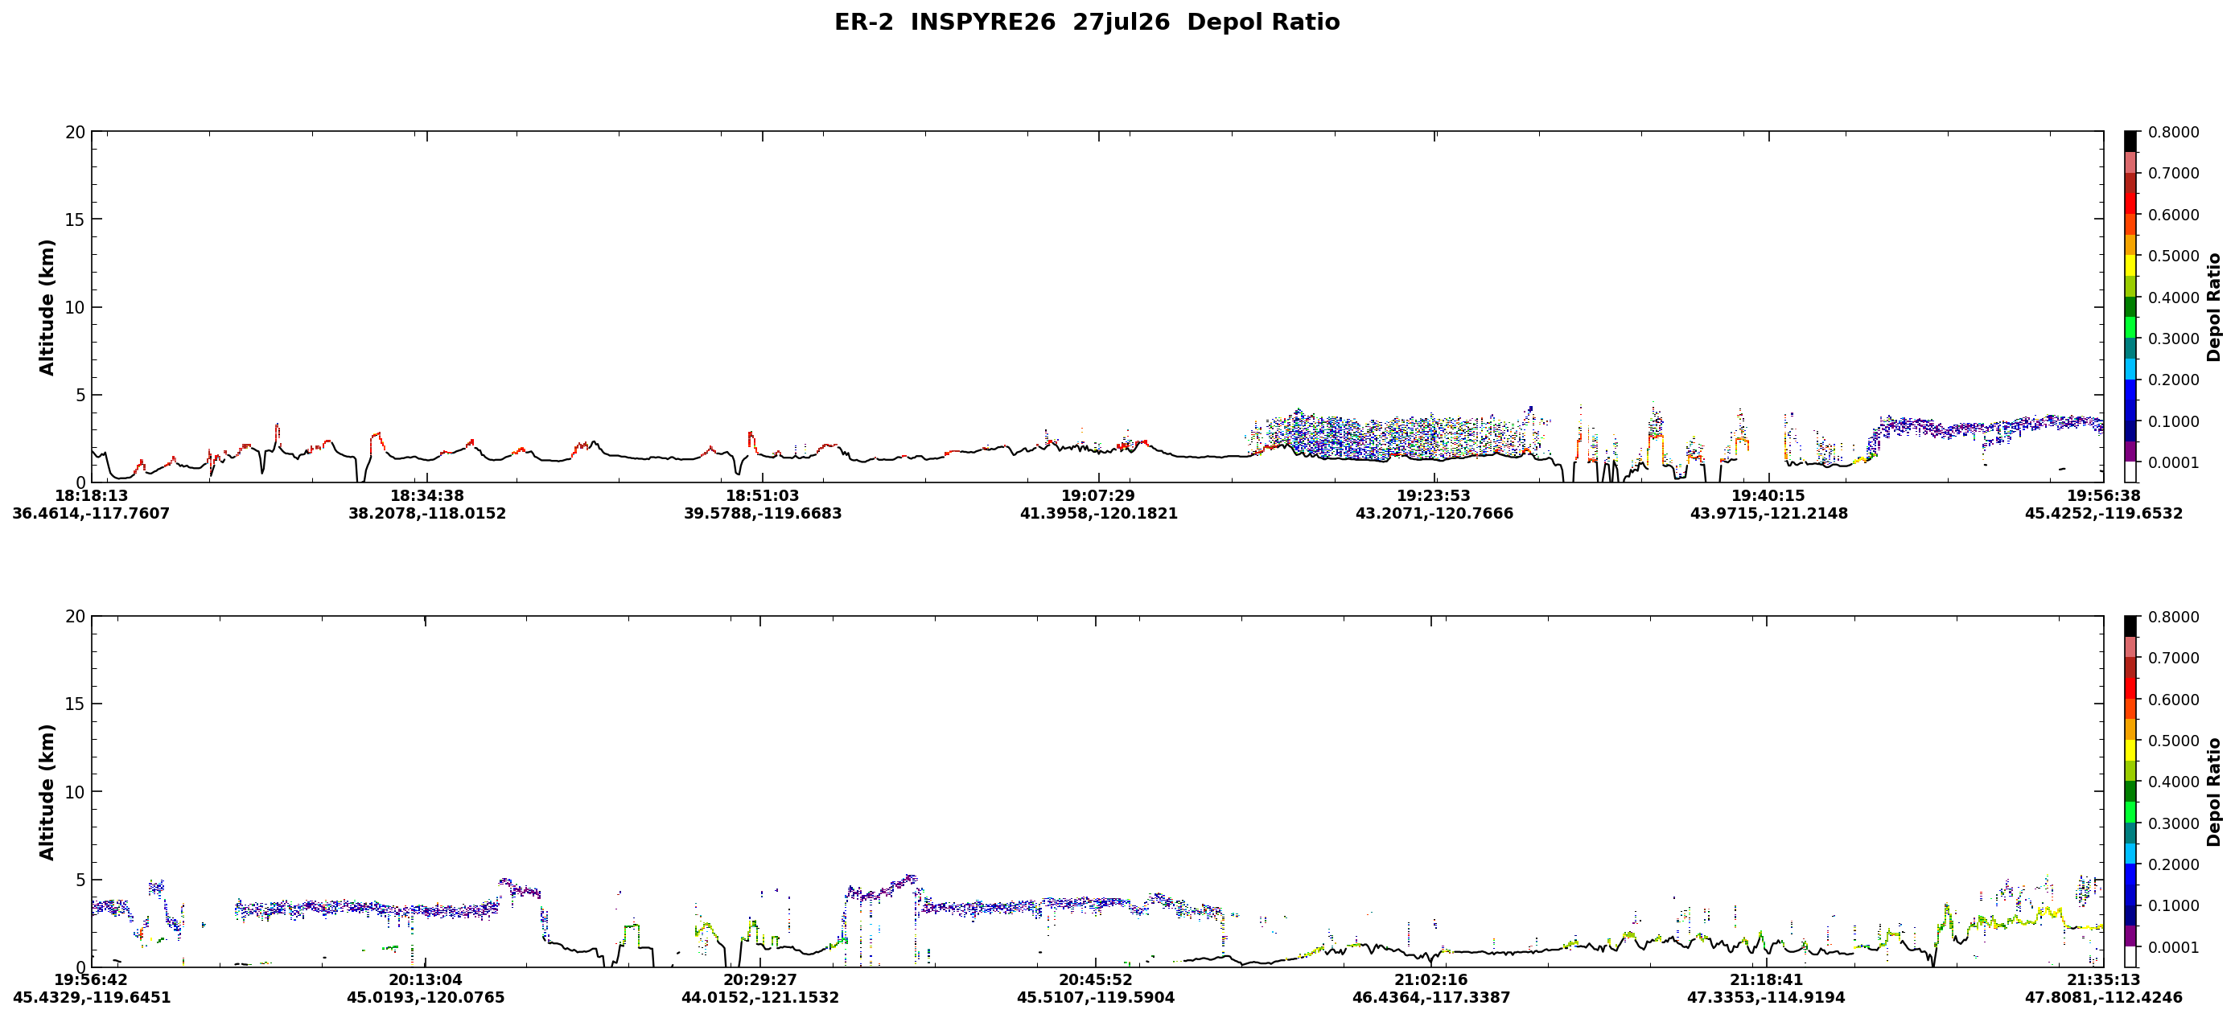Click the 18:51:03 time label
The image size is (2235, 1018).
[x=763, y=496]
